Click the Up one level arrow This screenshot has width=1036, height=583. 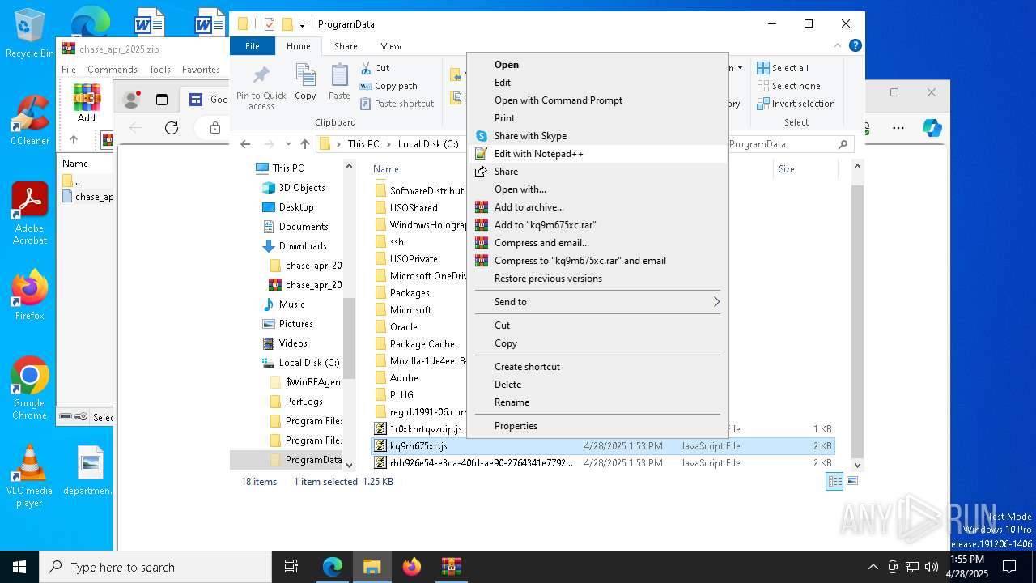[304, 144]
